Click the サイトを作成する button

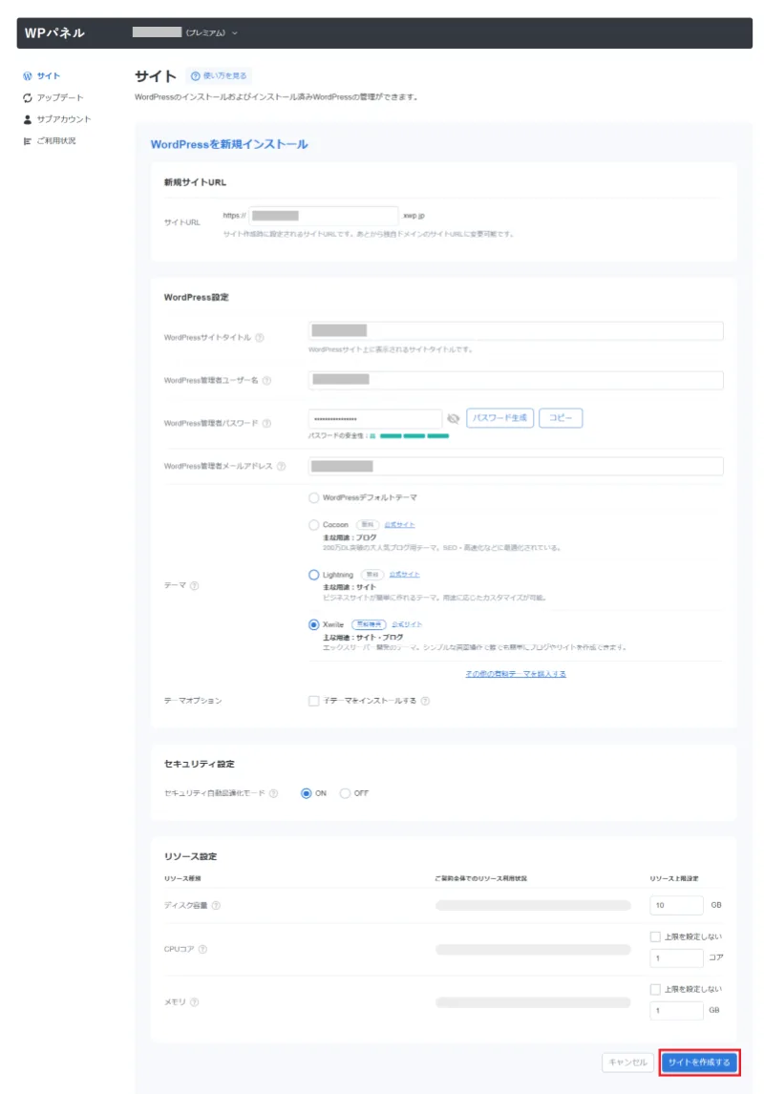click(x=699, y=1062)
